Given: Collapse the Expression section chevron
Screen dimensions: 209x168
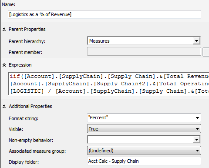Looking at the screenshot, I should click(4, 65).
